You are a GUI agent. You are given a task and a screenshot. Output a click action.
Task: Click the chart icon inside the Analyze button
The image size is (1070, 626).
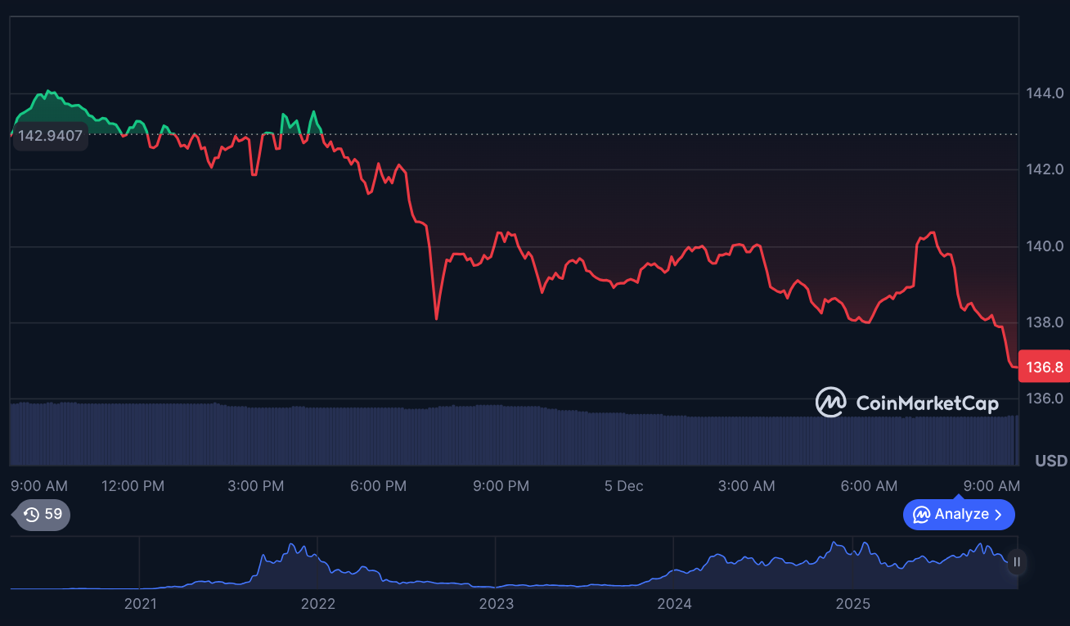[x=921, y=515]
